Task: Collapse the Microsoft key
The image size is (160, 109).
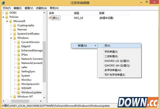Action: pos(7,21)
